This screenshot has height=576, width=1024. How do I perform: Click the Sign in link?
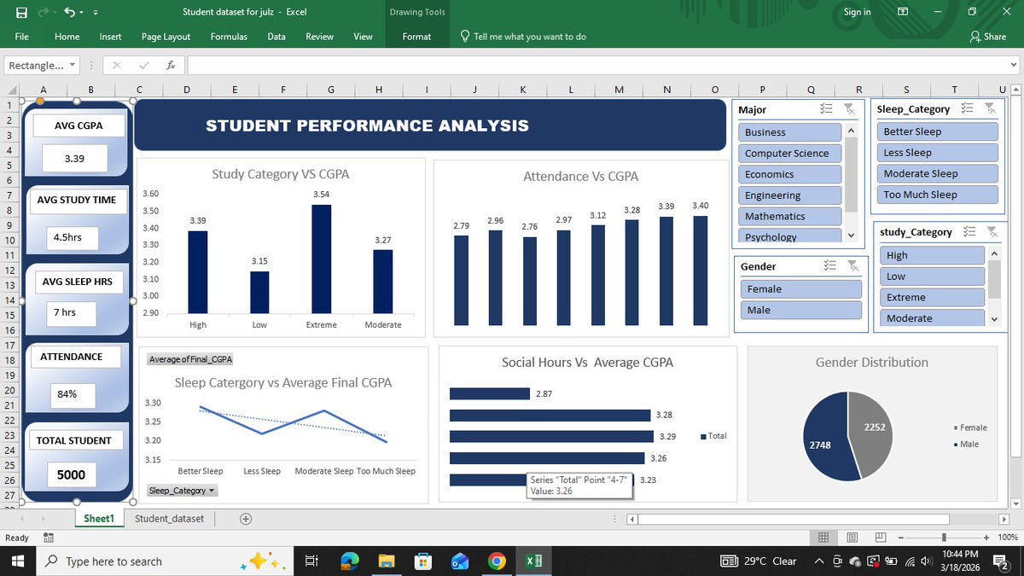857,12
